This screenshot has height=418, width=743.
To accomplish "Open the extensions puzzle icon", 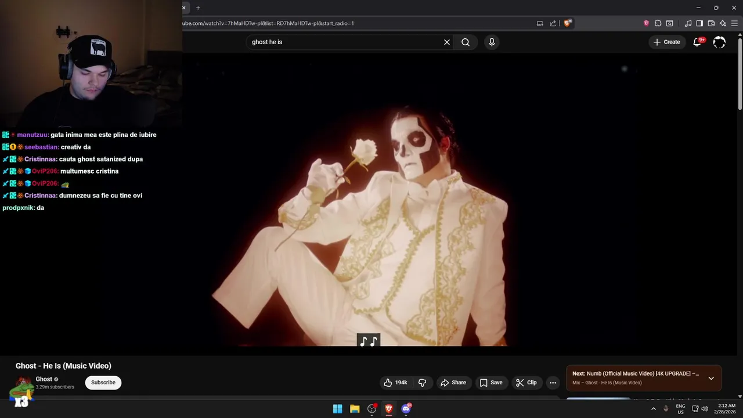I will (x=658, y=23).
